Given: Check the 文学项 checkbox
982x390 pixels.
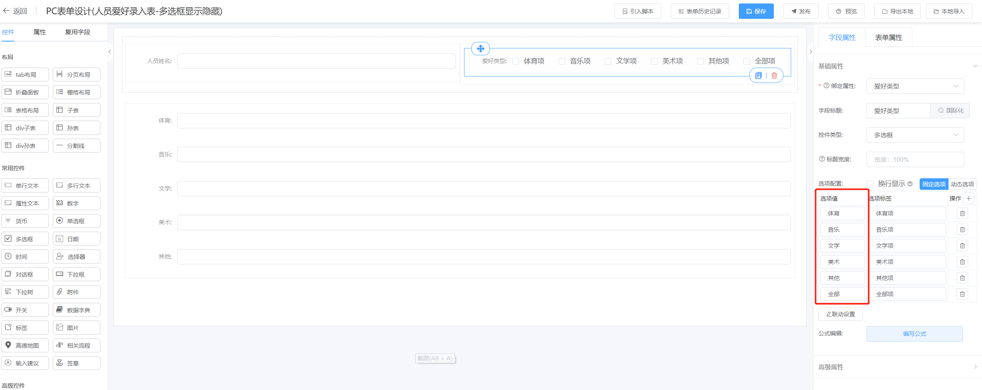Looking at the screenshot, I should click(x=608, y=61).
